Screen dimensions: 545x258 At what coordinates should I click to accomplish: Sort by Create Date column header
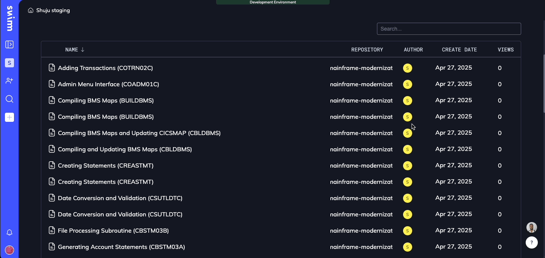[459, 50]
